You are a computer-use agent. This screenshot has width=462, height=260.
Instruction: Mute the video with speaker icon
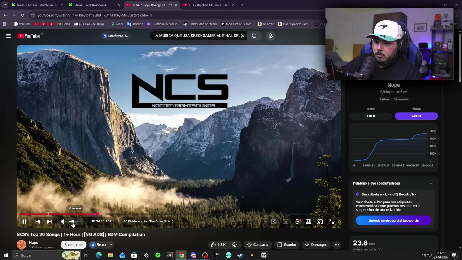63,221
